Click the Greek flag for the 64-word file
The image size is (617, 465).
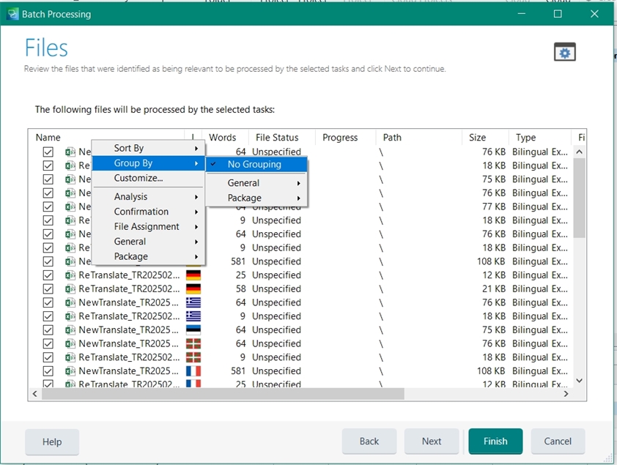pos(193,302)
